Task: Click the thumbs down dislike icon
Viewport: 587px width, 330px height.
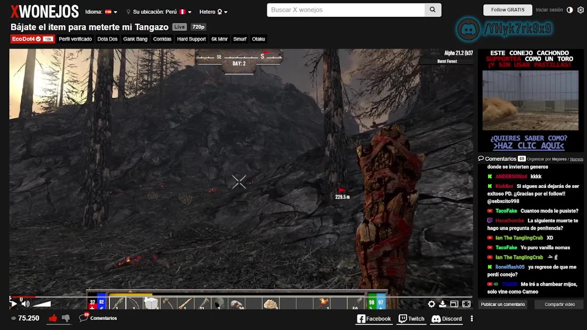Action: (x=66, y=318)
